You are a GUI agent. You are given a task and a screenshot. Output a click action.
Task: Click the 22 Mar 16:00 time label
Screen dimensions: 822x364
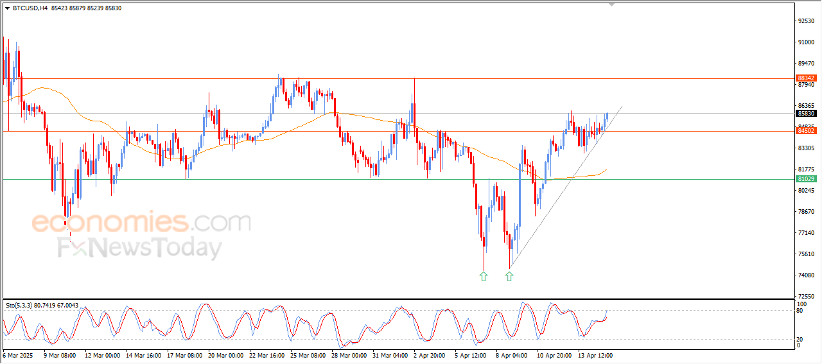pyautogui.click(x=267, y=355)
